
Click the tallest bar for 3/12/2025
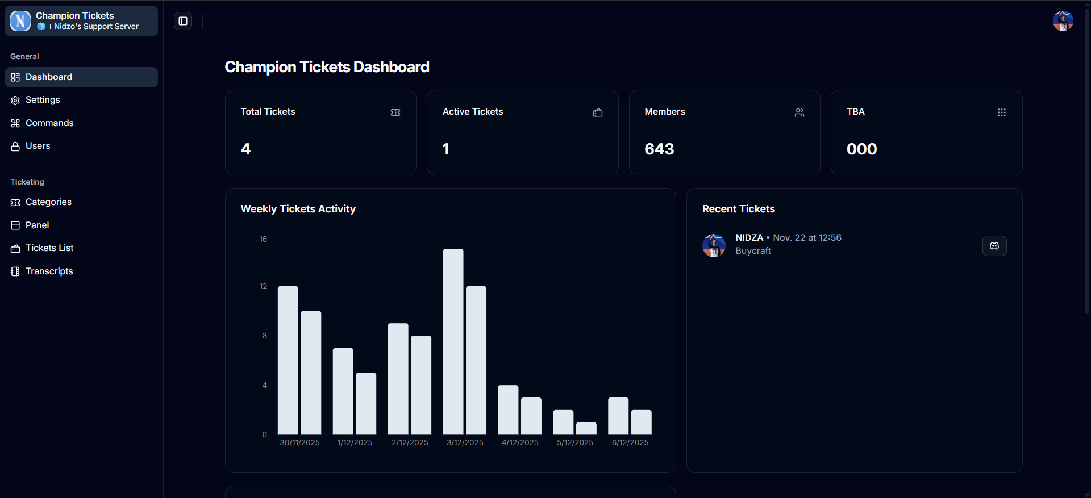point(453,341)
